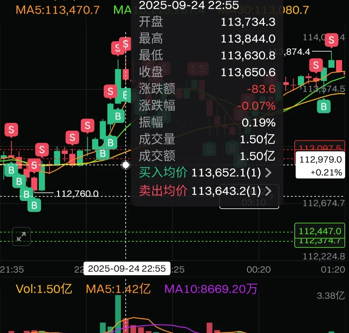Tap the volume MA5:1.42亿 label
The image size is (349, 333).
click(118, 289)
